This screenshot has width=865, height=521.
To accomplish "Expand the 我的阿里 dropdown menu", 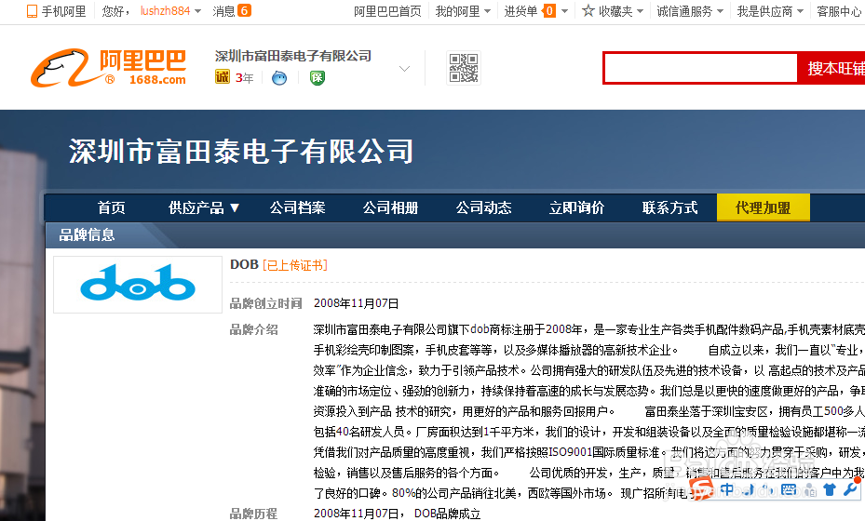I will tap(487, 11).
